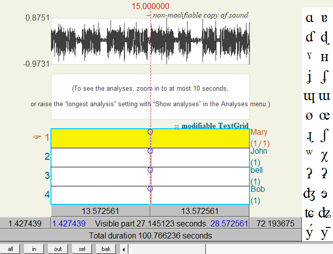Screen dimensions: 333x254
Task: Choose the ʝ (curly-tail j) symbol
Action: tap(309, 77)
